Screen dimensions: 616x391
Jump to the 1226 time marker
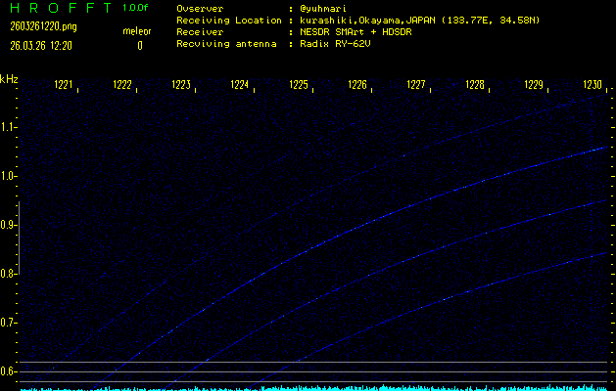(x=357, y=85)
